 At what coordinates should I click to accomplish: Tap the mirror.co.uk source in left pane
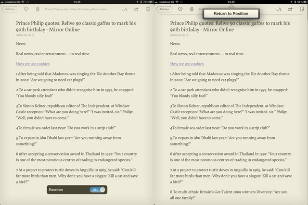(x=25, y=35)
